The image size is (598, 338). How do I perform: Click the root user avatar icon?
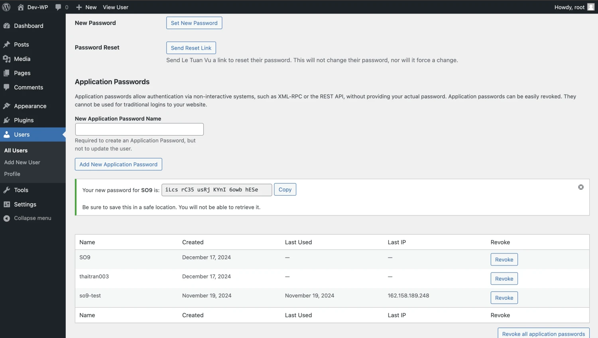click(x=591, y=7)
